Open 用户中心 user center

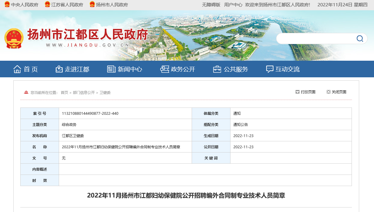(233, 5)
